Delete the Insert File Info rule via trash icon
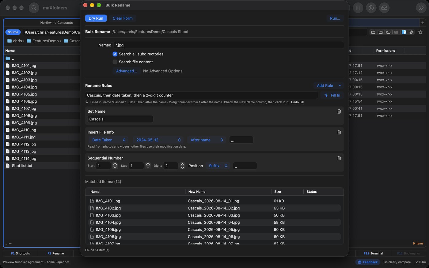The height and width of the screenshot is (268, 429). pos(339,132)
